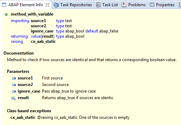The width and height of the screenshot is (181, 125).
Task: Click cx_aab_static under Class-based exceptions
Action: point(23,117)
